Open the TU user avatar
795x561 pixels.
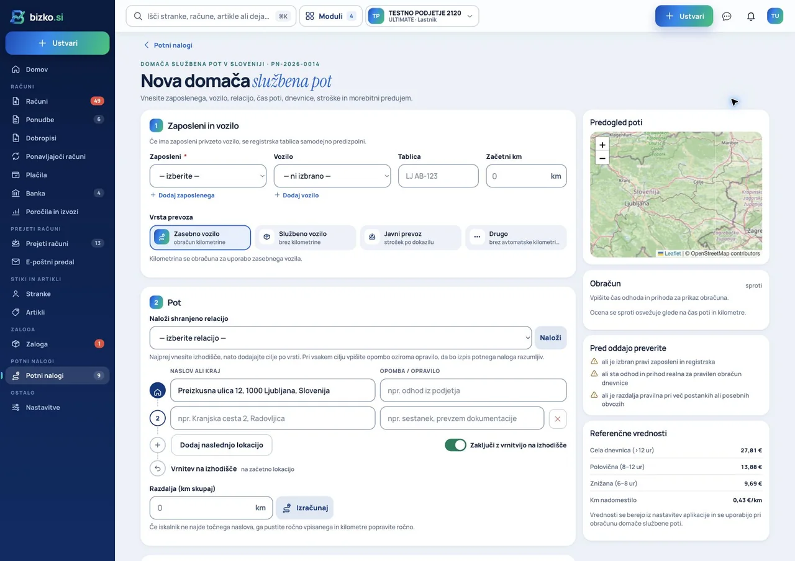click(775, 16)
